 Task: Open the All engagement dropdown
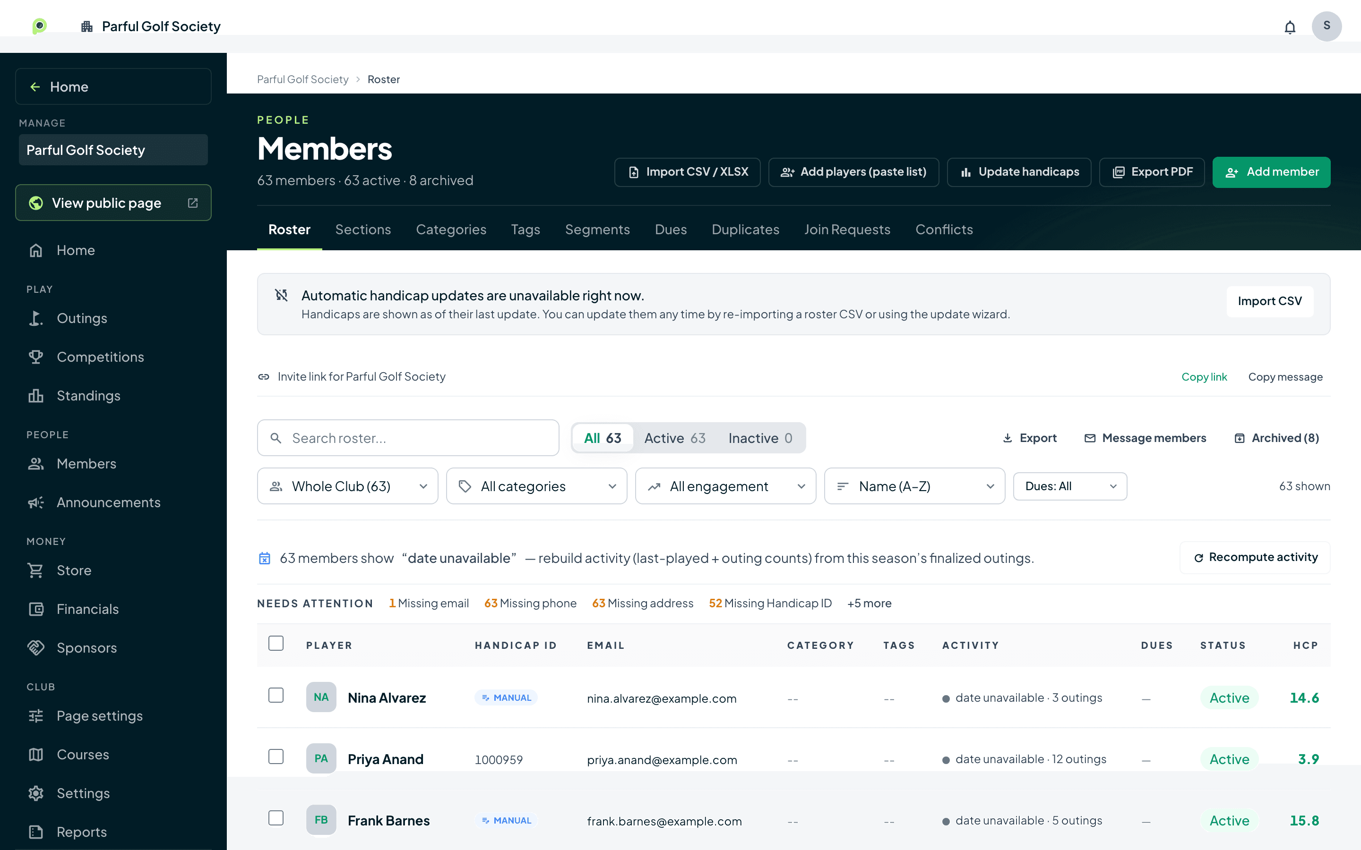pos(725,486)
